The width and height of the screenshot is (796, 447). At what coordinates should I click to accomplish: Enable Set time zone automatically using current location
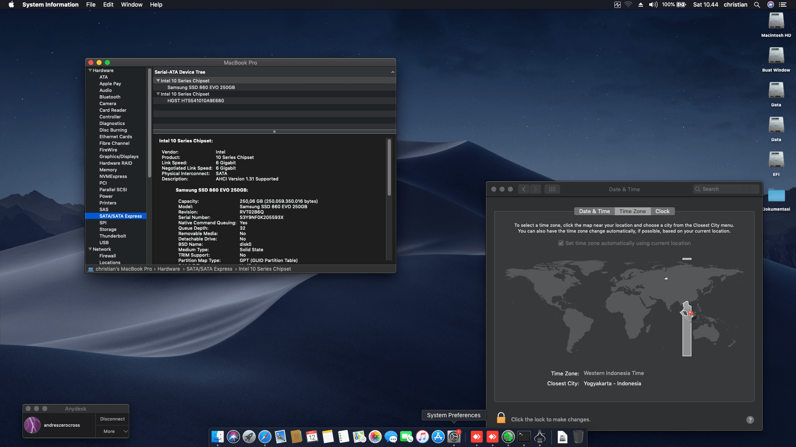tap(561, 243)
